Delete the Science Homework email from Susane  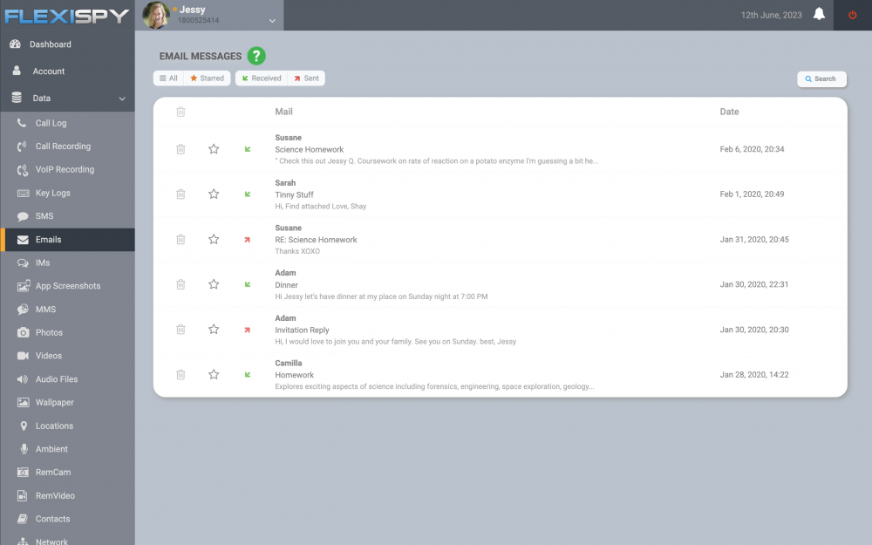(x=181, y=149)
